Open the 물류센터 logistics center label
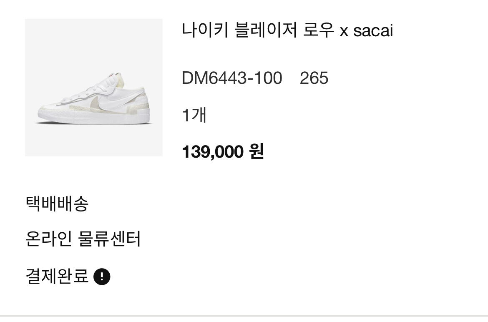Viewport: 488px width, 322px height. click(x=110, y=239)
